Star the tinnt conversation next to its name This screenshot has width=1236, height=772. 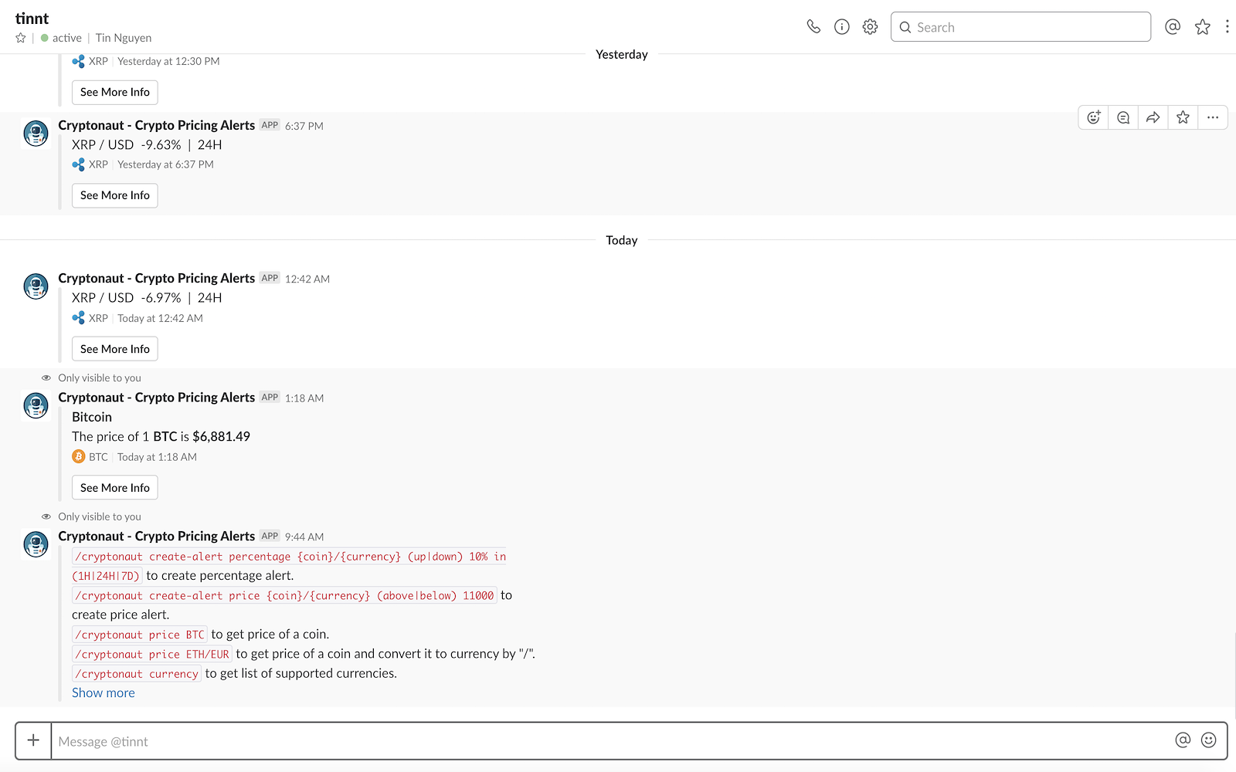pyautogui.click(x=20, y=37)
